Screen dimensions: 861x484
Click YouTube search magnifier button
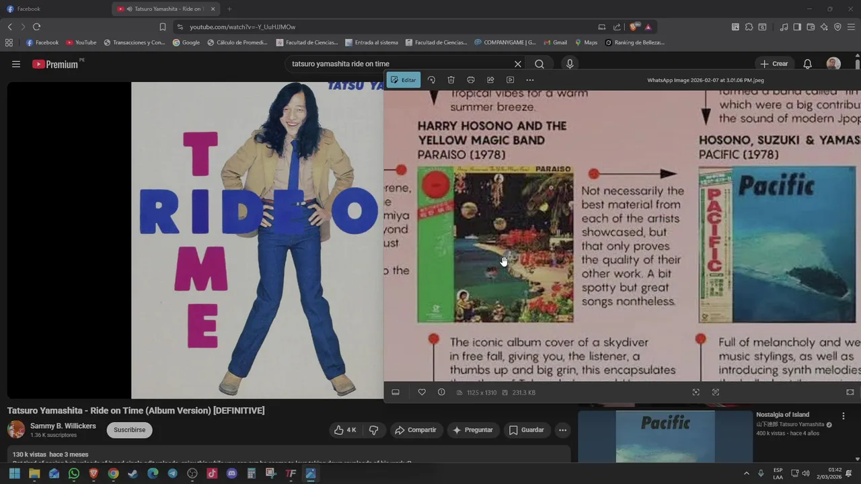click(x=539, y=64)
